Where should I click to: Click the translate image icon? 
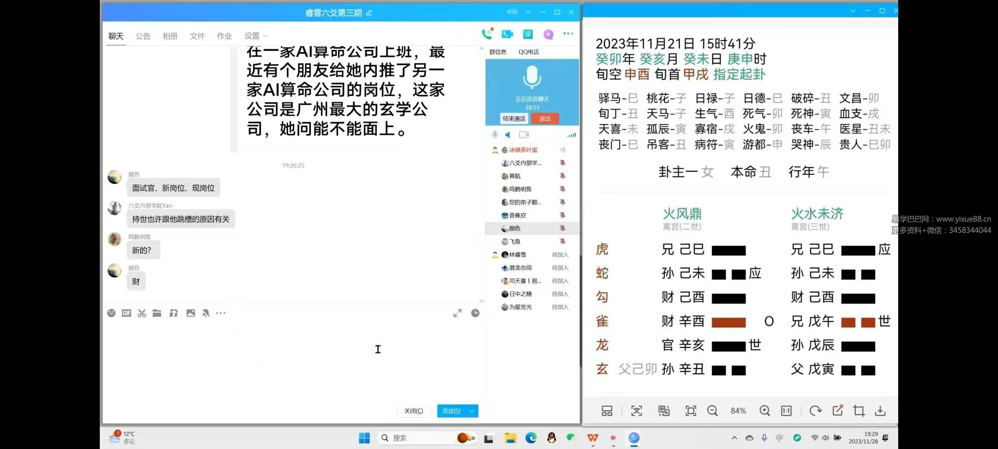664,411
